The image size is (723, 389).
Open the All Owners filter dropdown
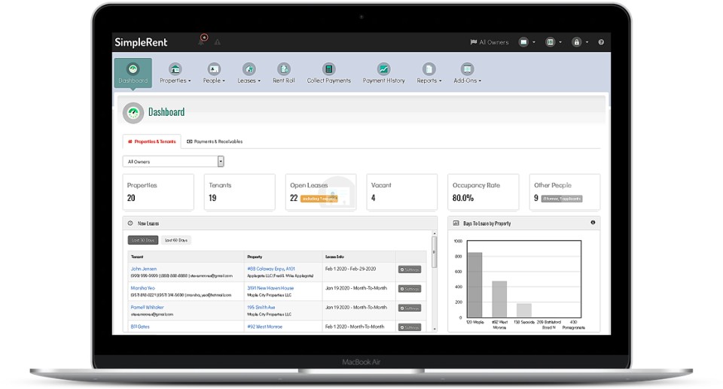(x=173, y=161)
